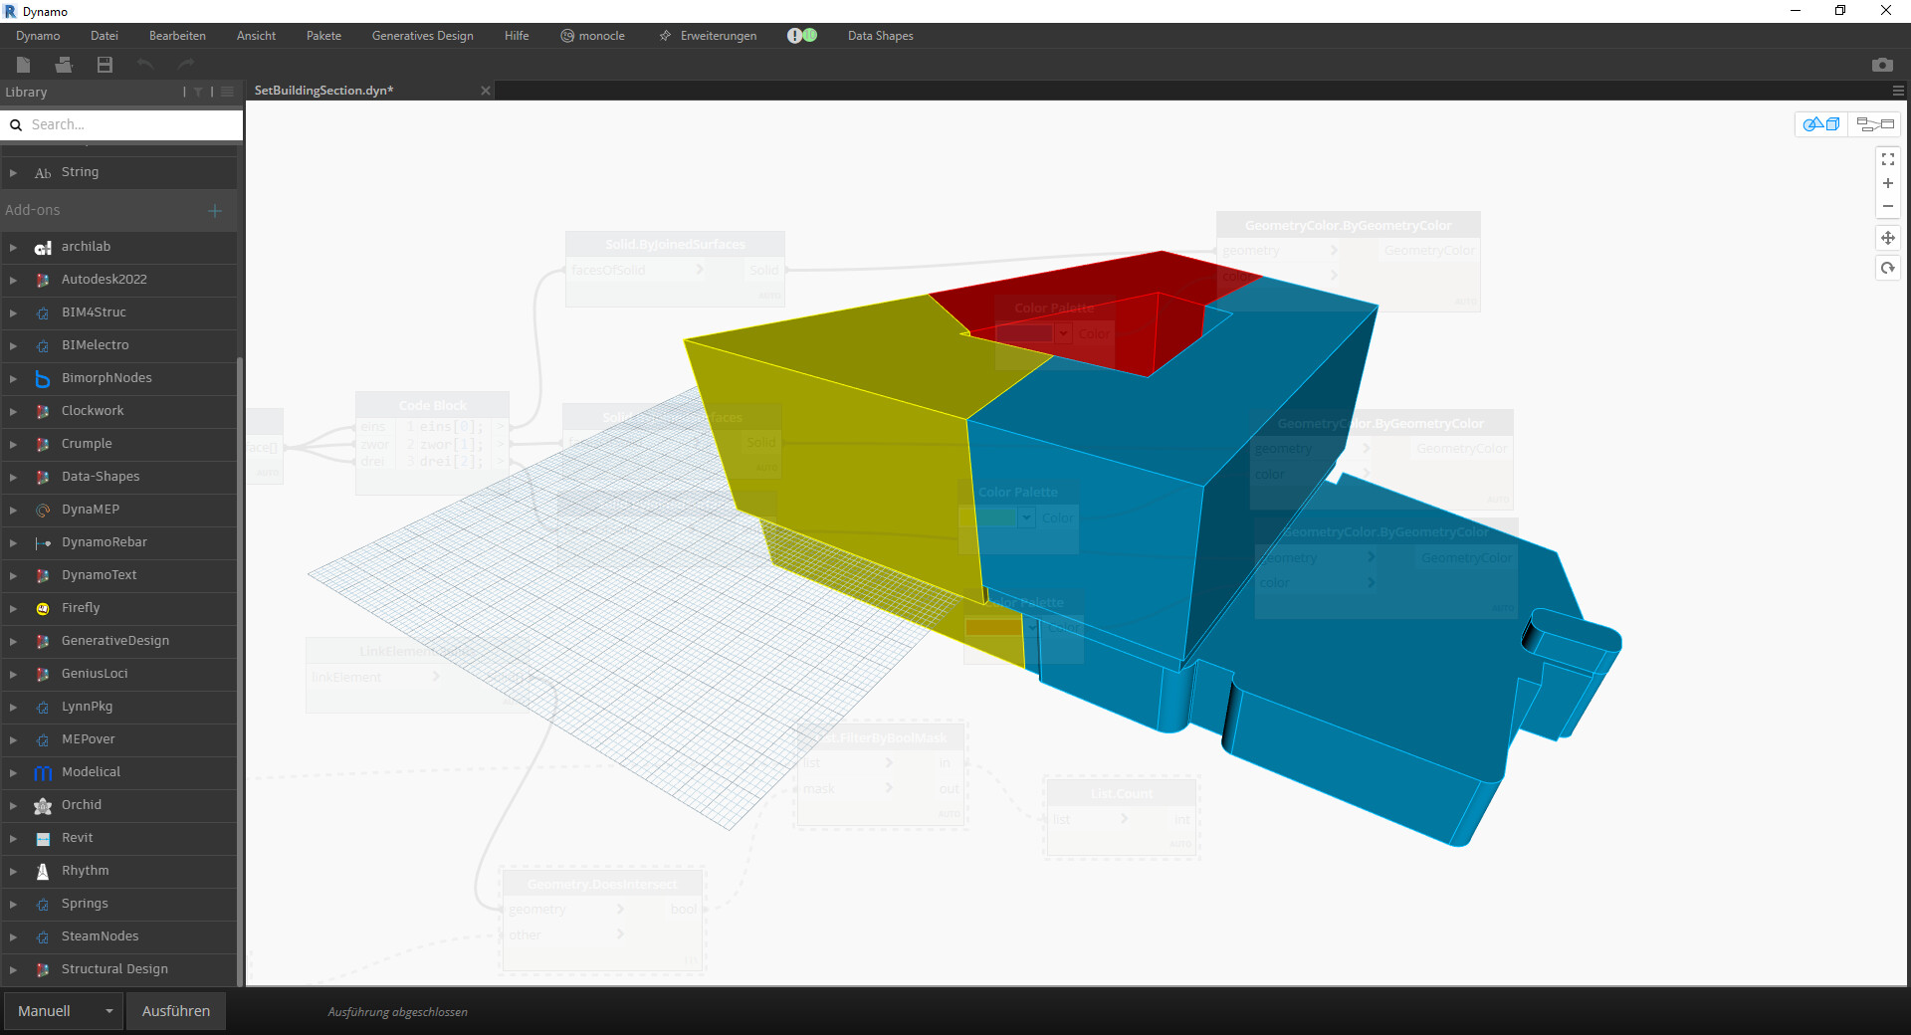Click the undo arrow icon
The width and height of the screenshot is (1911, 1035).
[145, 65]
